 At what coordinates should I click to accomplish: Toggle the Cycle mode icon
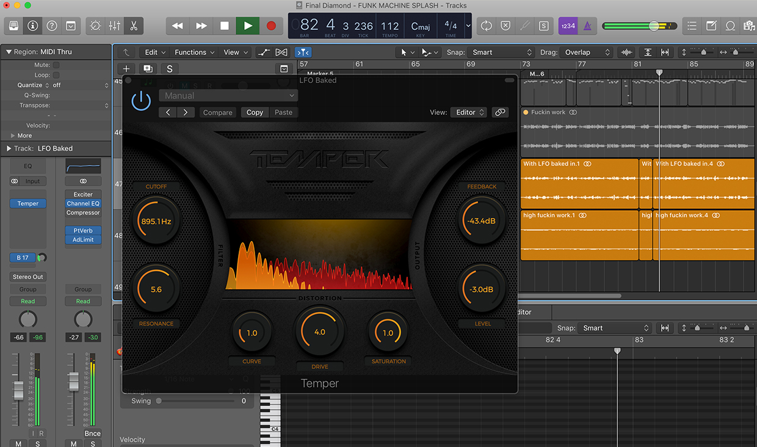click(487, 26)
